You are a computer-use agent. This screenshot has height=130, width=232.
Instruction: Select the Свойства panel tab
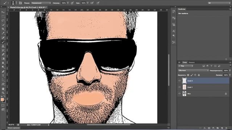tap(182, 9)
